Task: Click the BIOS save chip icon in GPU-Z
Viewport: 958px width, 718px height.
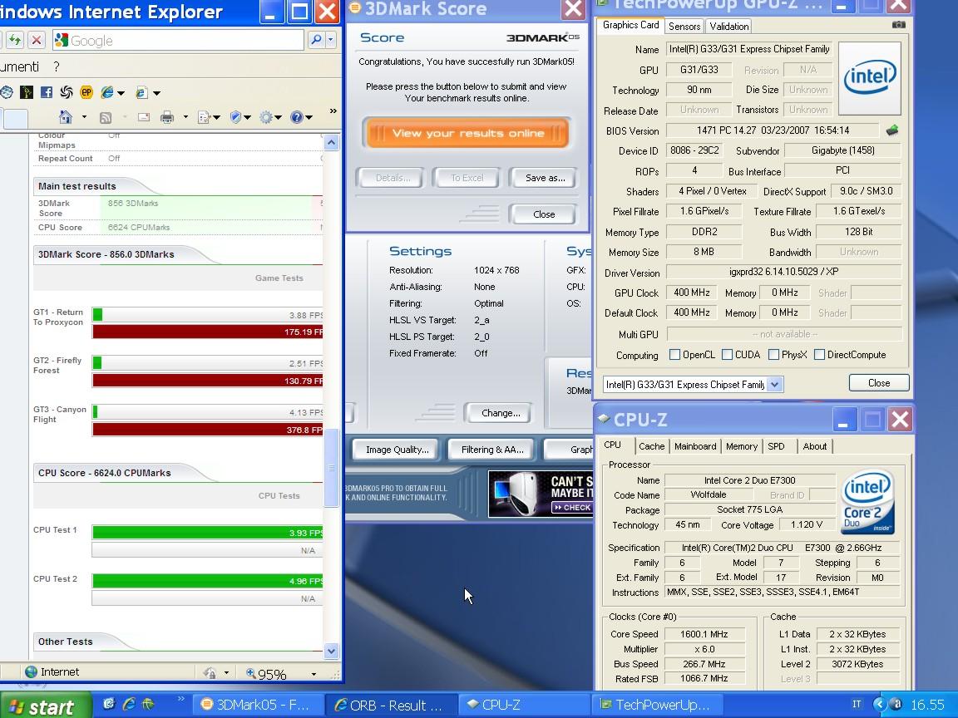Action: pos(892,130)
